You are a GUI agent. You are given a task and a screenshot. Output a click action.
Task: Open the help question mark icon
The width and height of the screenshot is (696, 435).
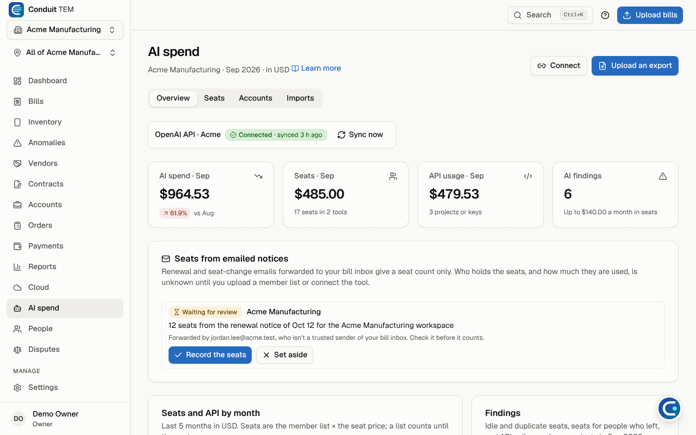(x=605, y=15)
